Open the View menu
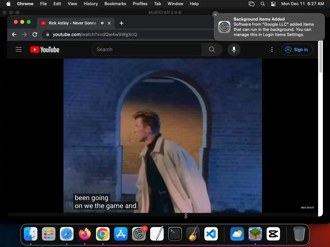Viewport: 330px width, 247px height. 73,4
